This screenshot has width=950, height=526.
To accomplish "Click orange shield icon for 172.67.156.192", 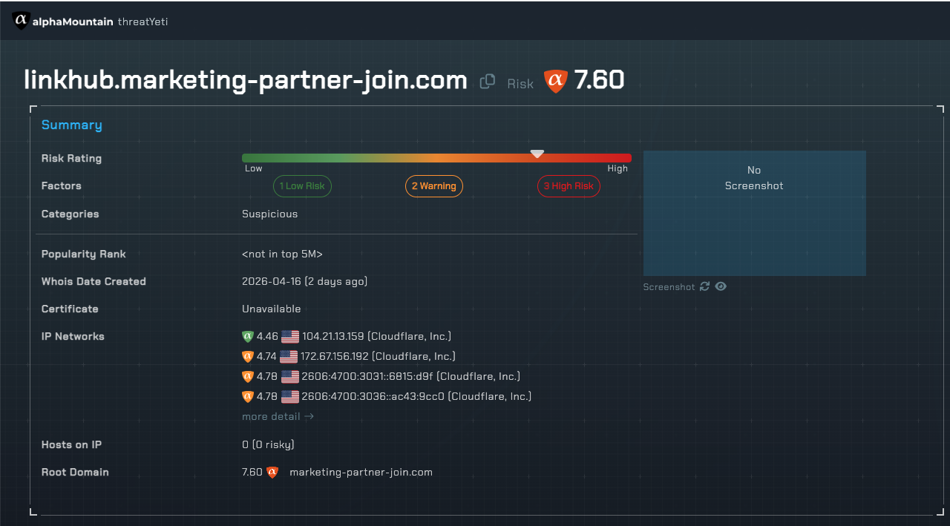I will tap(248, 356).
